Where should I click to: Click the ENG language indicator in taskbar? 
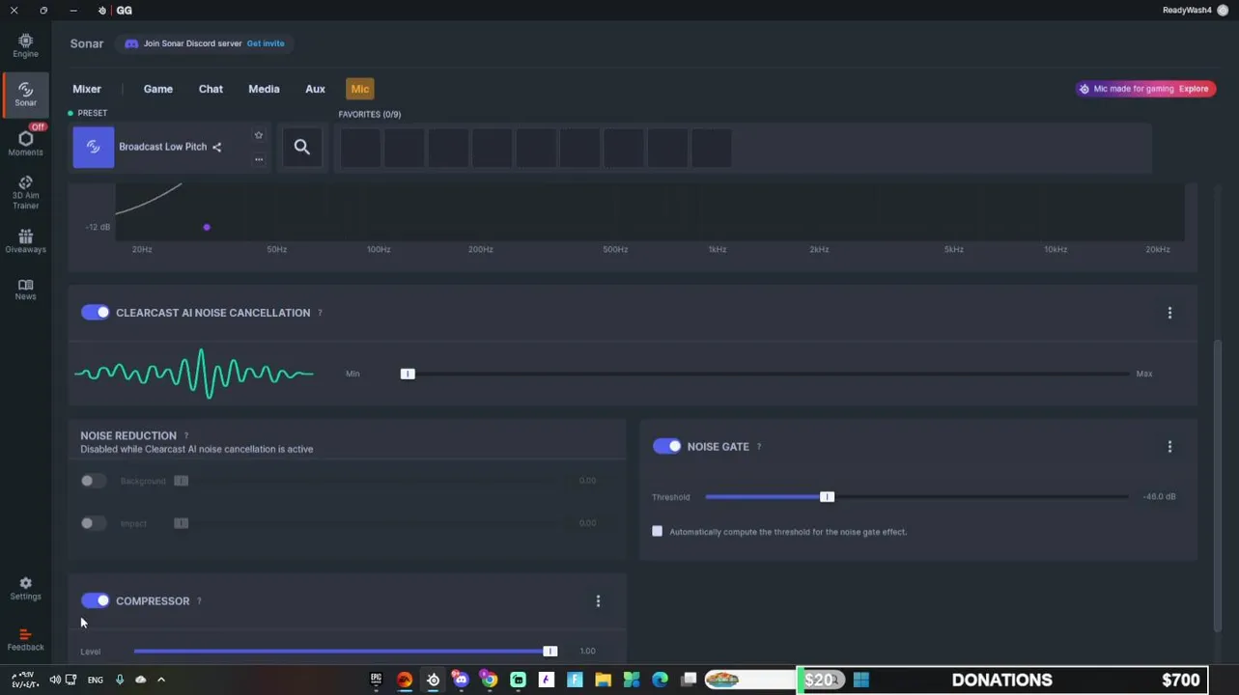coord(96,680)
